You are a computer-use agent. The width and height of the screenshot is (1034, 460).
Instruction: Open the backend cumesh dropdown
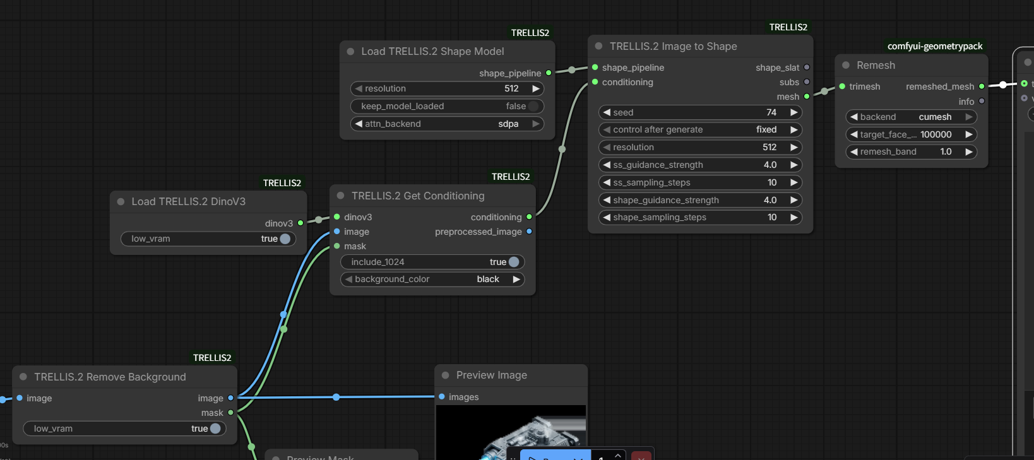911,117
